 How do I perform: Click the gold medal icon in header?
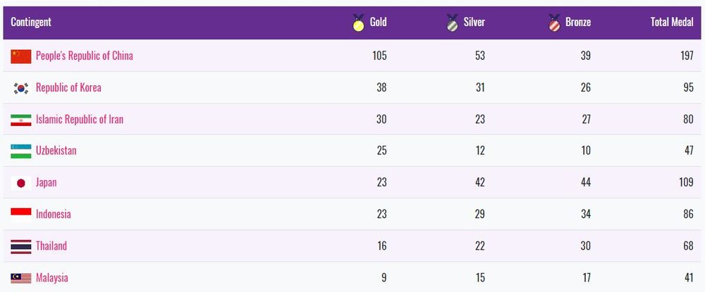pyautogui.click(x=358, y=23)
